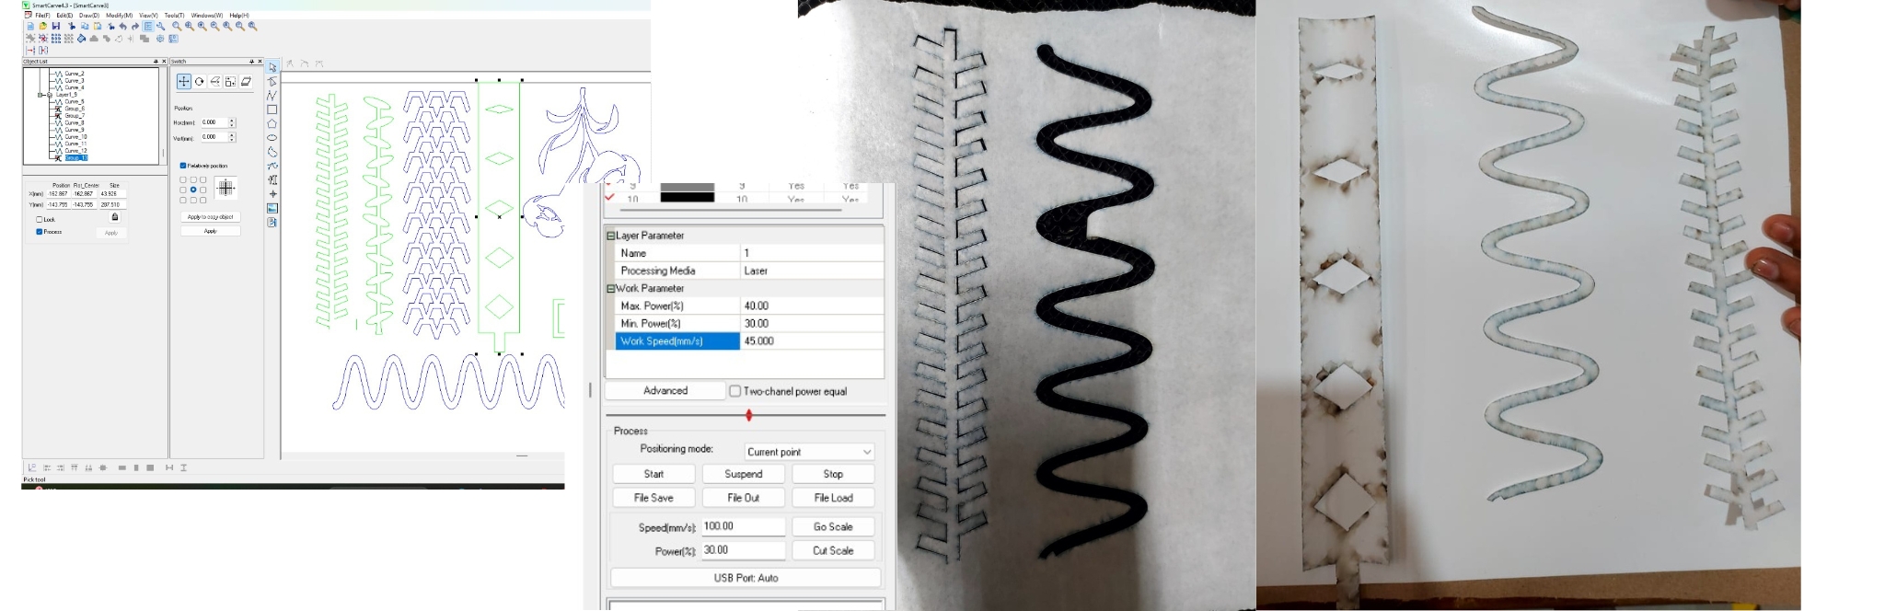This screenshot has height=611, width=1885.
Task: Click the Advanced button
Action: click(665, 391)
